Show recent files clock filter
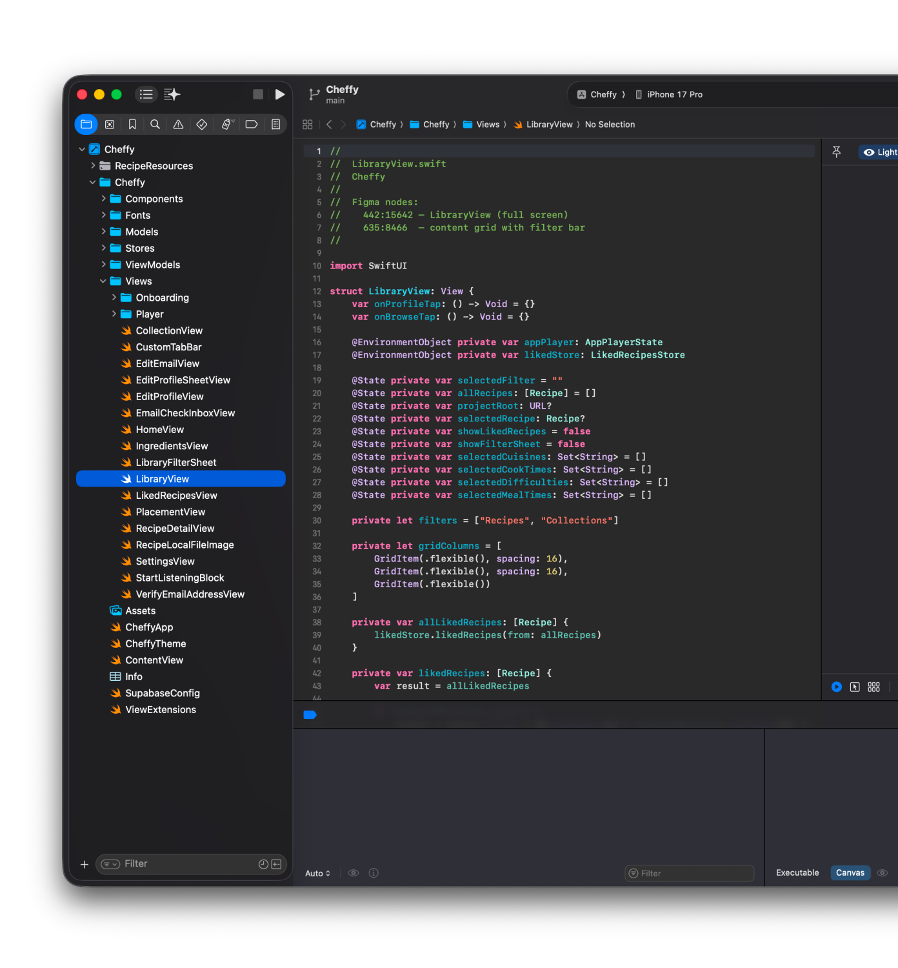Image resolution: width=898 pixels, height=968 pixels. click(263, 864)
